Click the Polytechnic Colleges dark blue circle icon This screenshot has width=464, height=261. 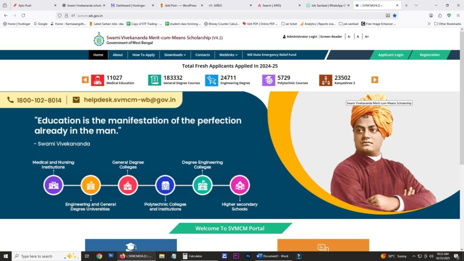click(165, 185)
